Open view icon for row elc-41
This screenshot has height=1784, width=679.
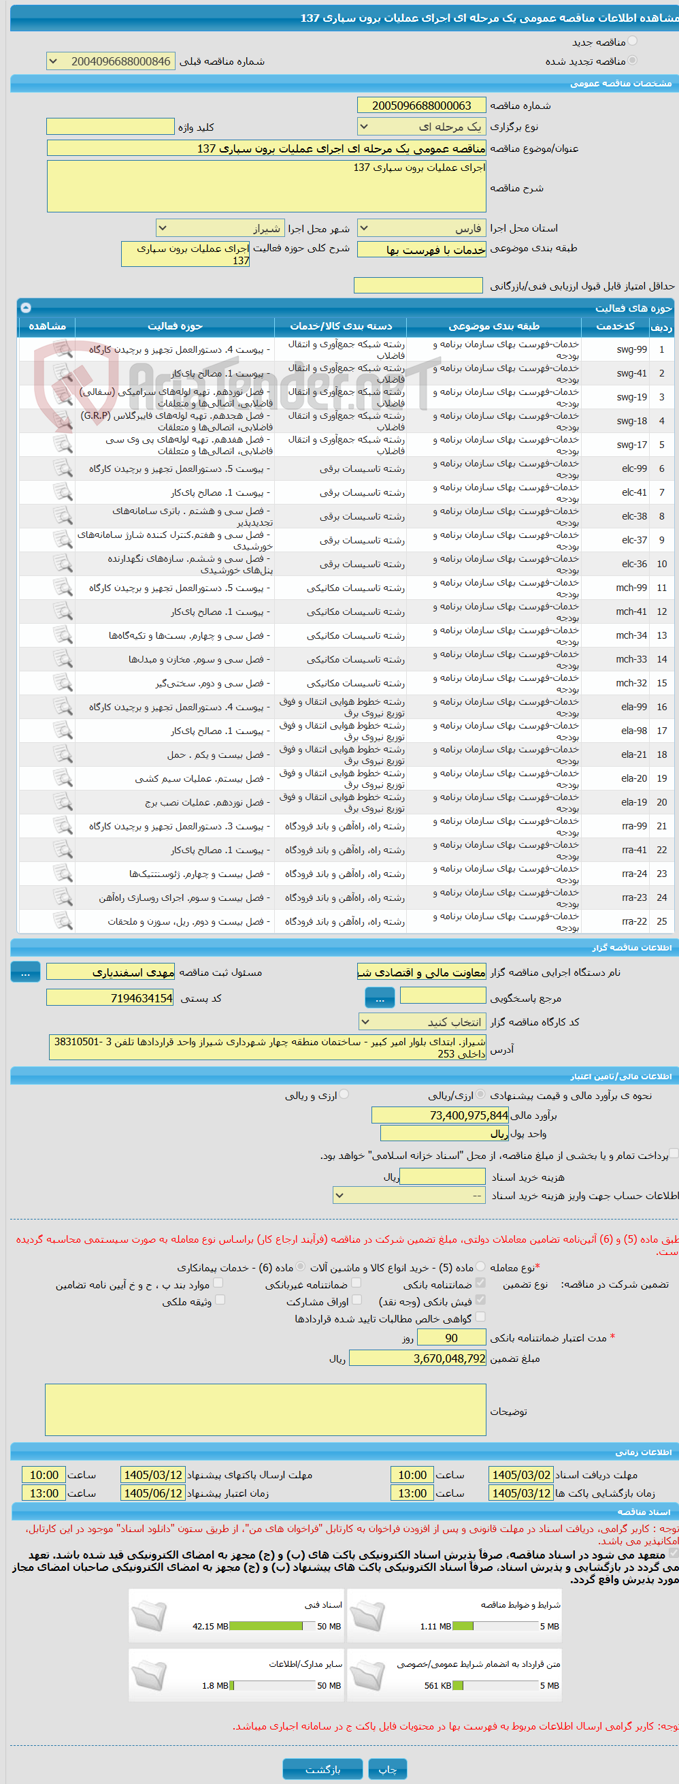click(x=63, y=492)
